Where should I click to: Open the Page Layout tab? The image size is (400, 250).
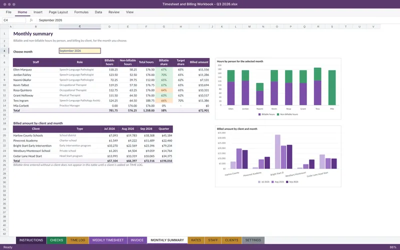click(58, 12)
